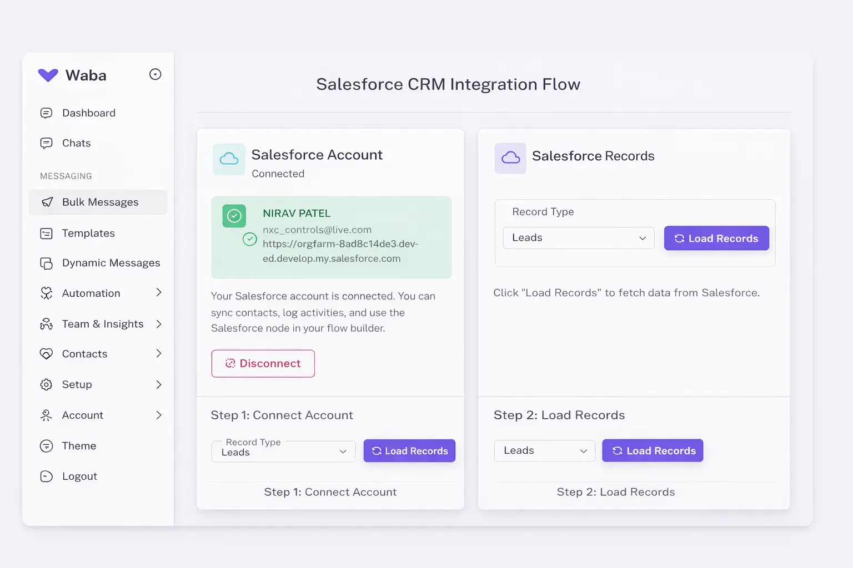
Task: Expand the Contacts section
Action: click(x=159, y=353)
